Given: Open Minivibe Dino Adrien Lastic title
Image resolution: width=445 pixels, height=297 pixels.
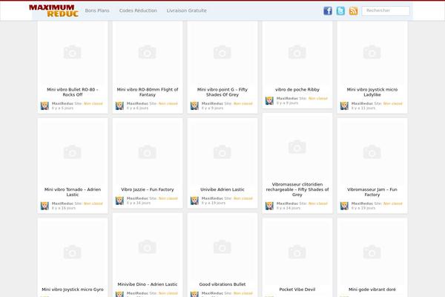Looking at the screenshot, I should [x=148, y=284].
